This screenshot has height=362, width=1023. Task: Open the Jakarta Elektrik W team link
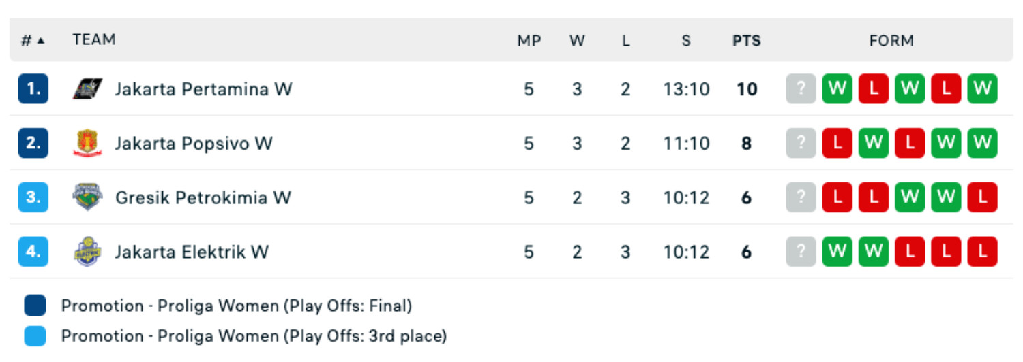192,252
